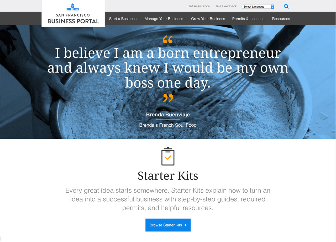The height and width of the screenshot is (242, 336).
Task: Open the Start a Business menu
Action: pos(123,19)
